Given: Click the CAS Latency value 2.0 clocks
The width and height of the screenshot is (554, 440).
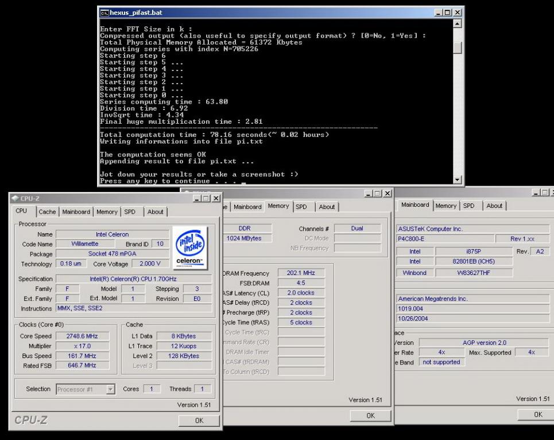Looking at the screenshot, I should [x=301, y=293].
